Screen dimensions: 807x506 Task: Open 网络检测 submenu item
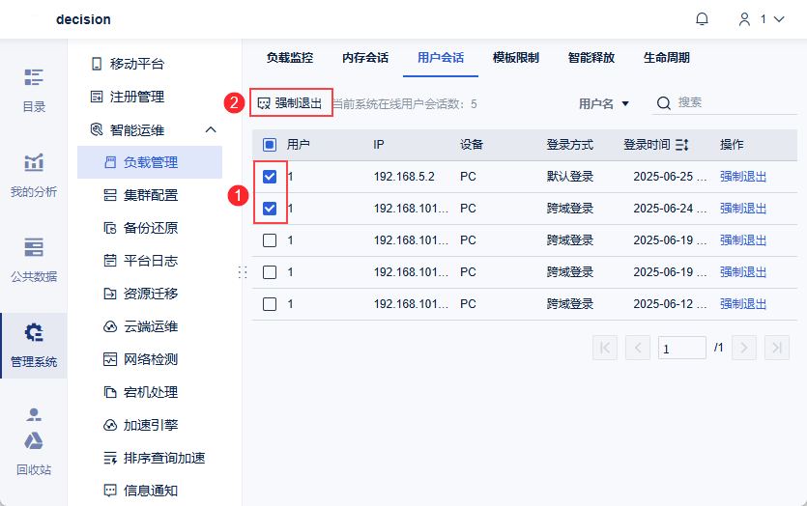[141, 359]
